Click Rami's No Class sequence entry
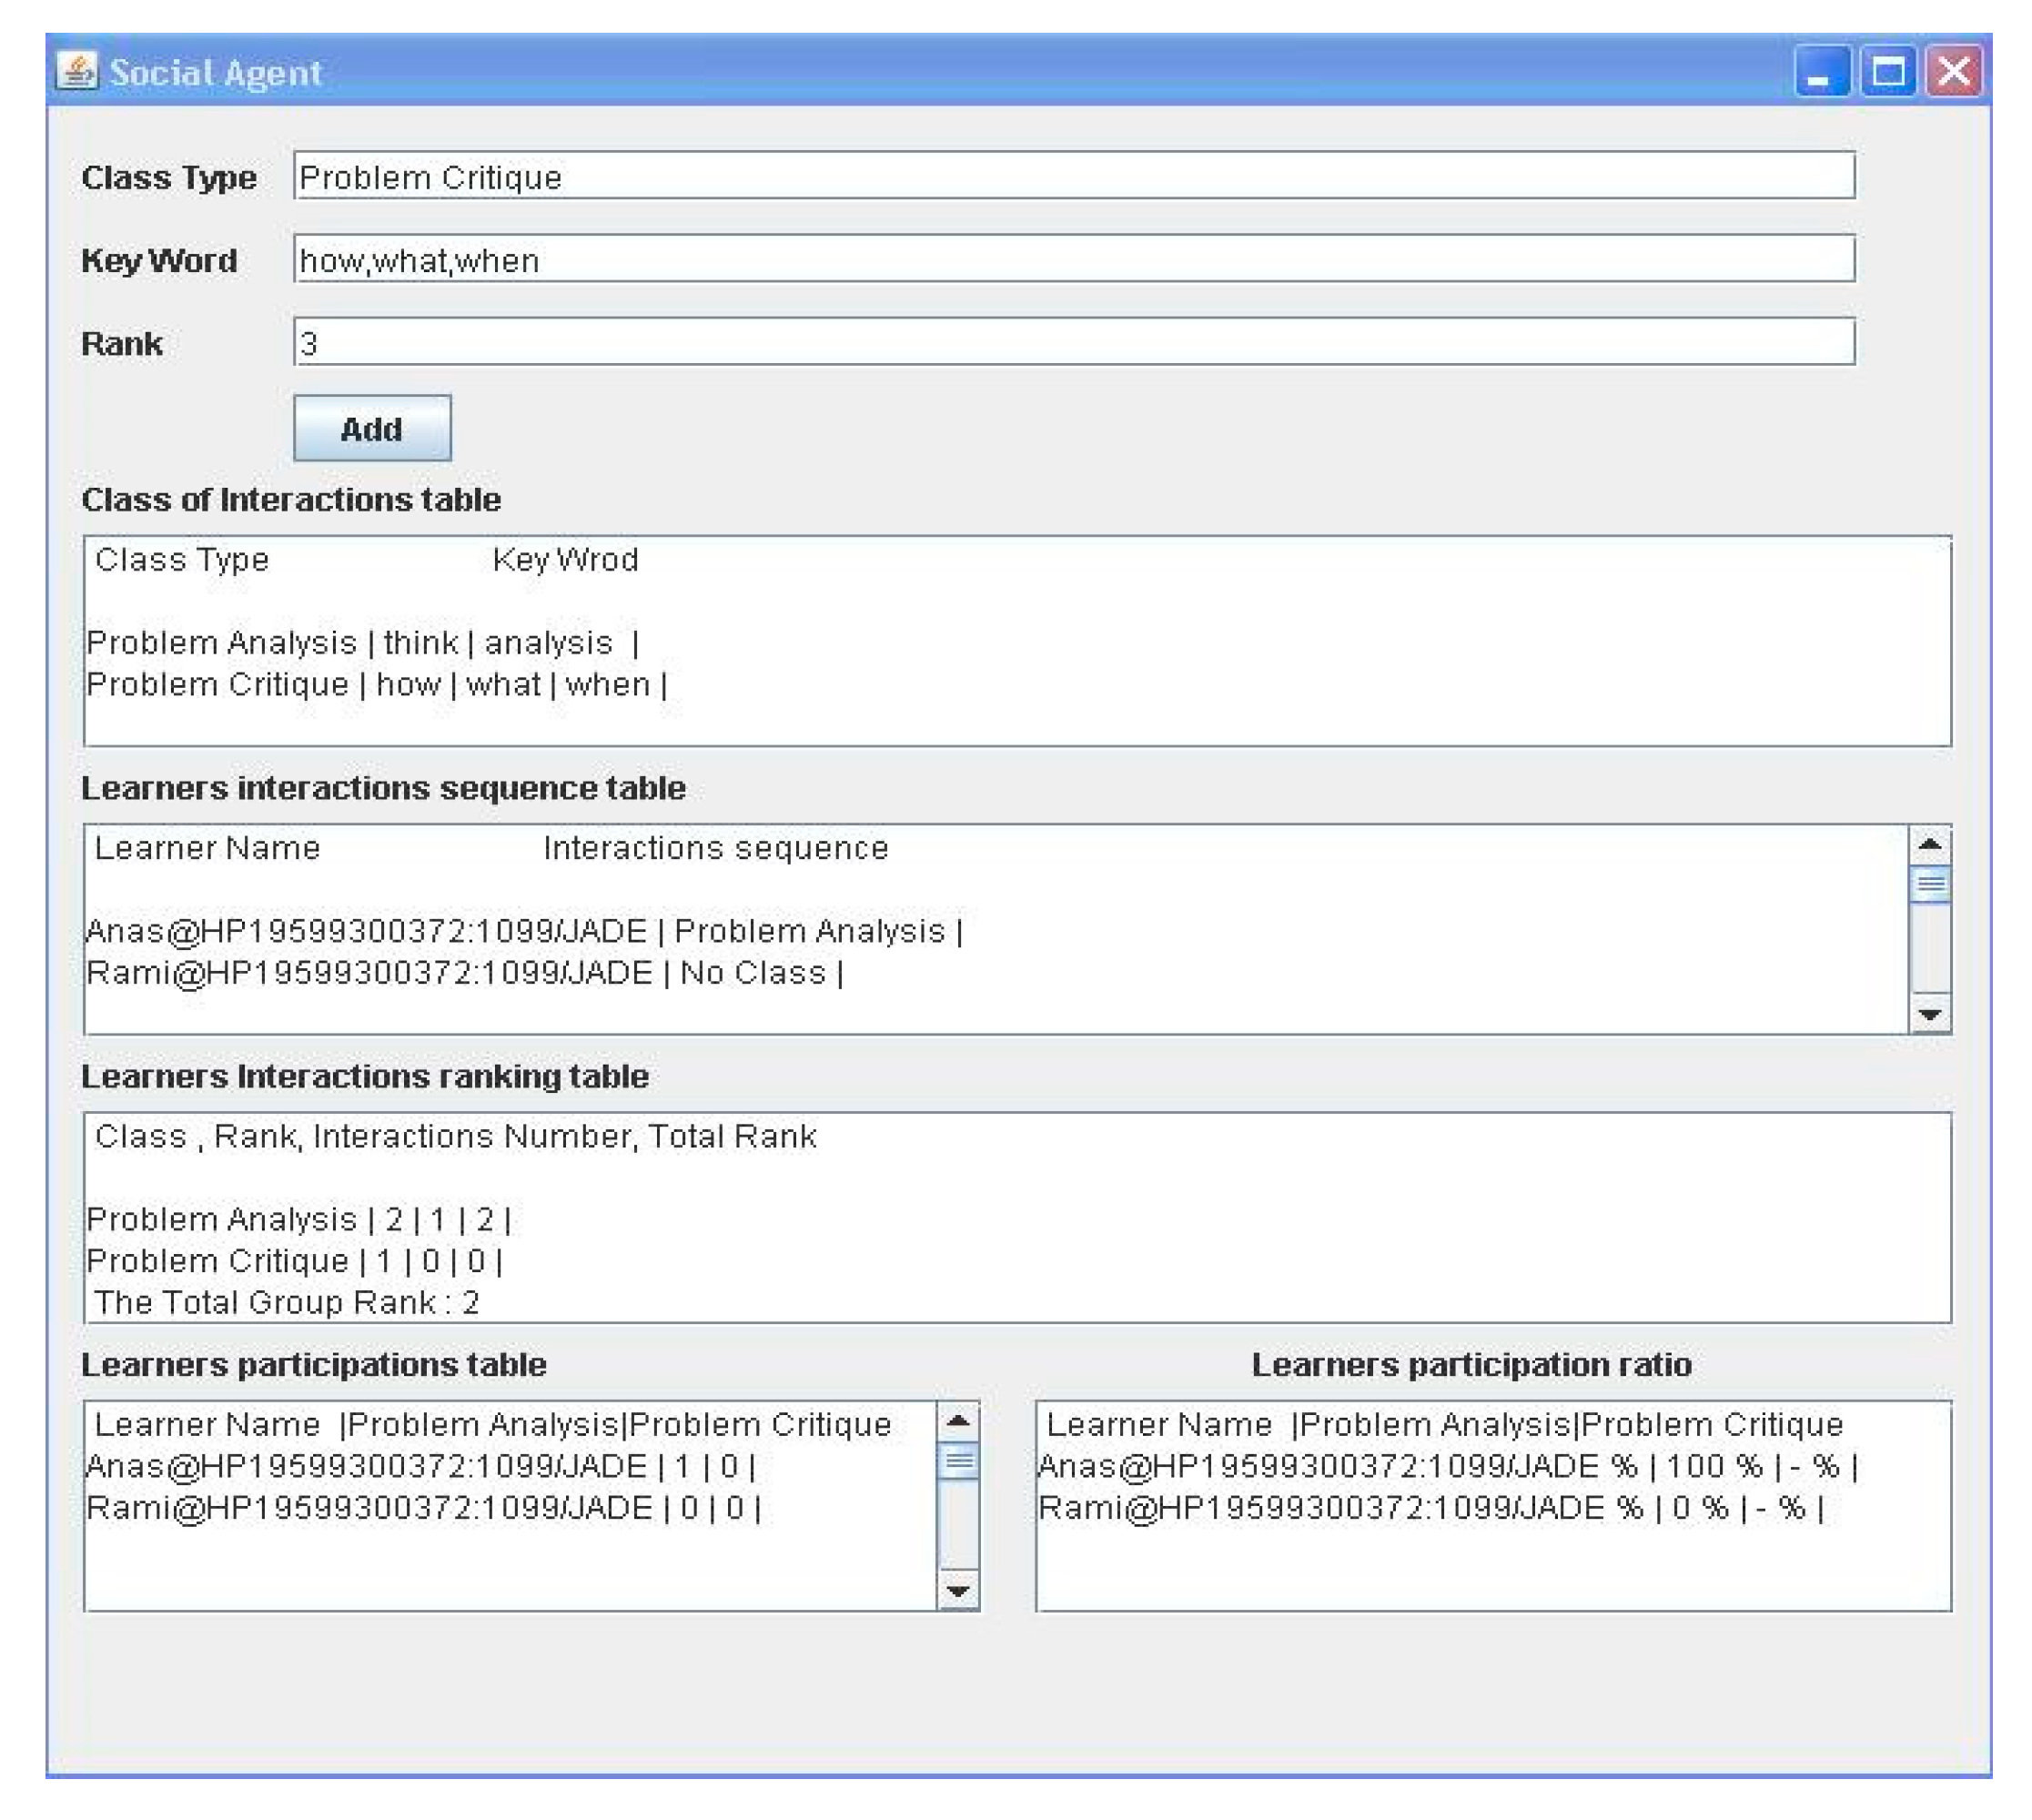2032x1820 pixels. click(465, 973)
